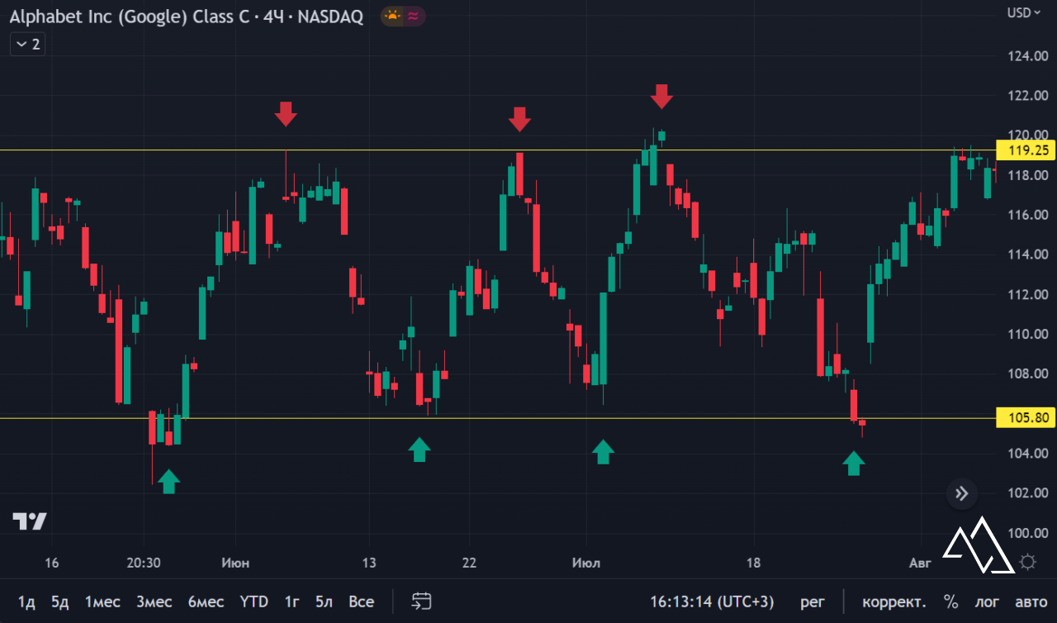Click the Июл time axis label
Viewport: 1057px width, 623px height.
586,564
